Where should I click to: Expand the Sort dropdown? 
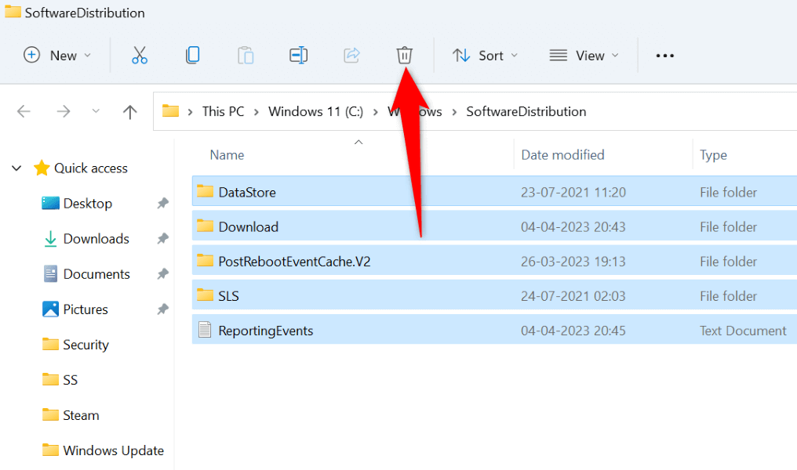tap(485, 55)
